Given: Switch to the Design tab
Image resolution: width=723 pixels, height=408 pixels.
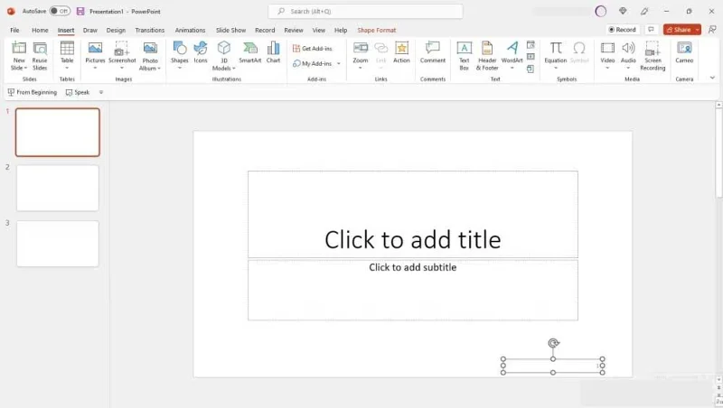Looking at the screenshot, I should click(116, 30).
